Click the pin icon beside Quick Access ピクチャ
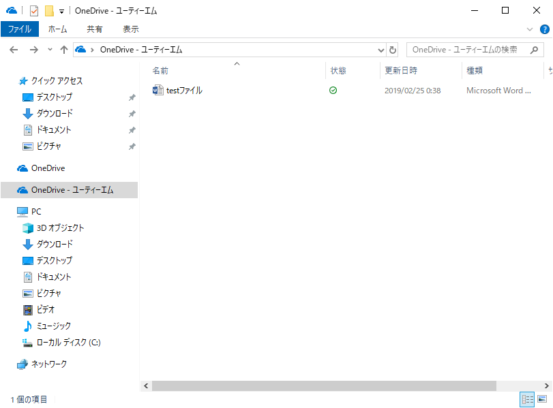The image size is (553, 408). coord(132,146)
